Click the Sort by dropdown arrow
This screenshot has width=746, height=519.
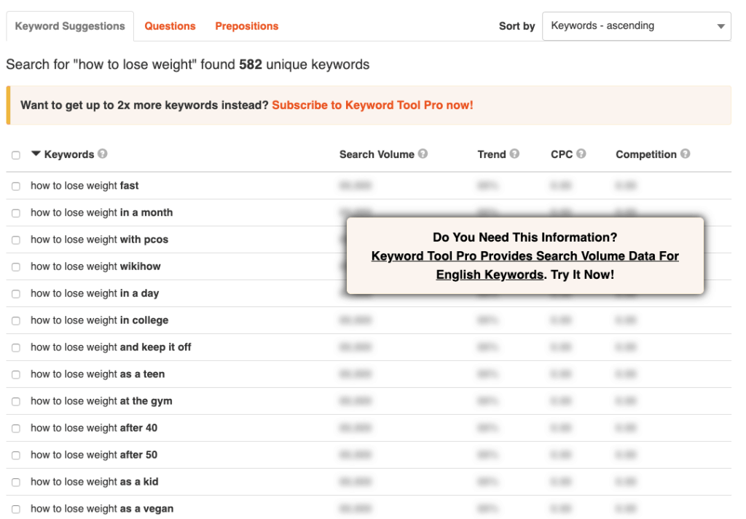(x=721, y=27)
